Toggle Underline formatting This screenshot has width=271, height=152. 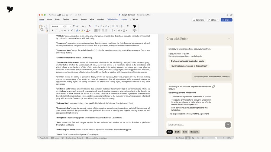(x=59, y=31)
